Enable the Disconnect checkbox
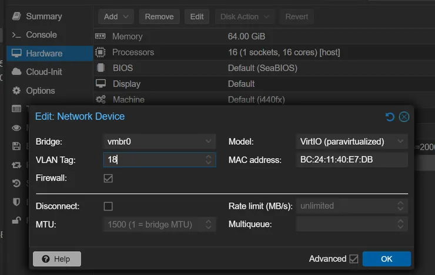The image size is (435, 275). point(108,206)
